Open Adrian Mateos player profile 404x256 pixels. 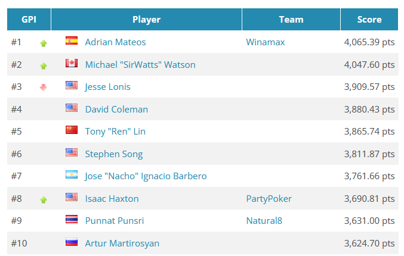click(x=115, y=42)
